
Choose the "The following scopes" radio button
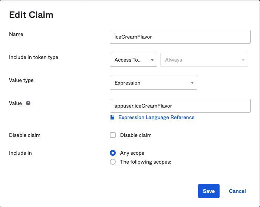click(x=113, y=162)
